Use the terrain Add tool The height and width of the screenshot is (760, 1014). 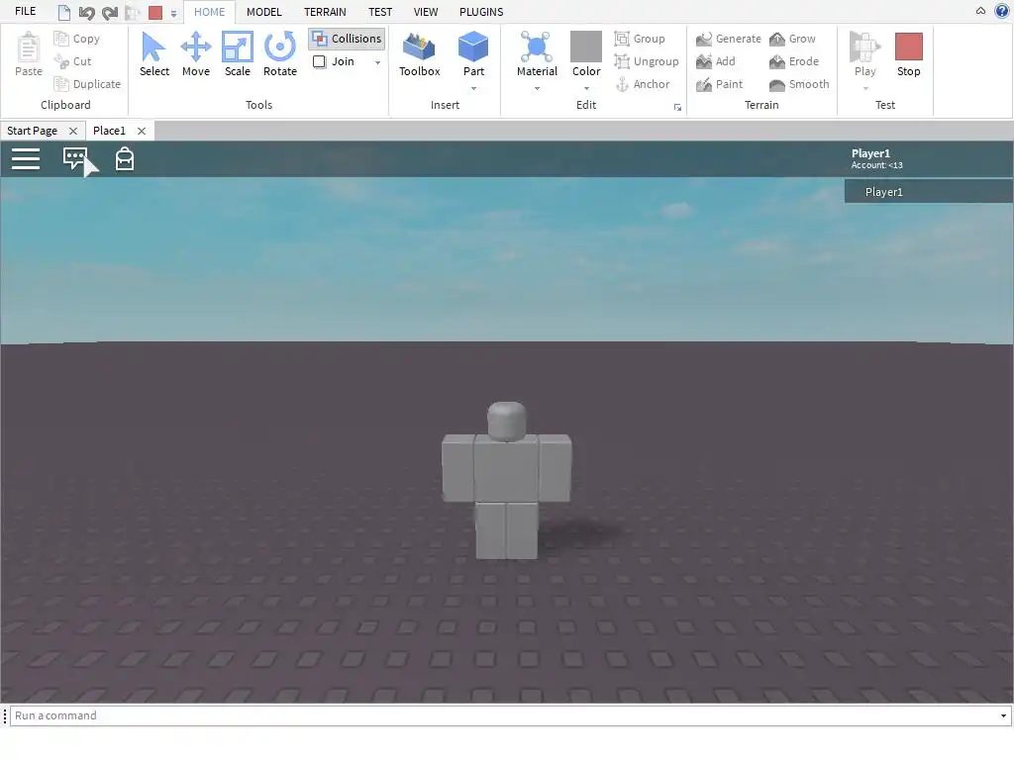[715, 61]
